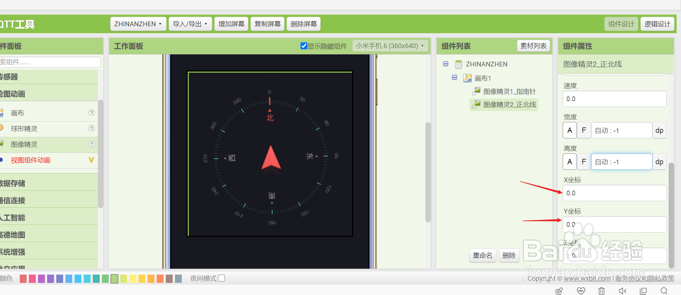The height and width of the screenshot is (295, 681).
Task: Select 图像精灵 component in palette
Action: tap(24, 144)
